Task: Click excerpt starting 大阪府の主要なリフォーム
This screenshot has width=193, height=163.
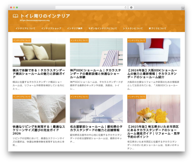Action: (x=153, y=85)
